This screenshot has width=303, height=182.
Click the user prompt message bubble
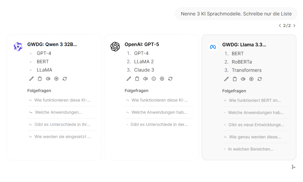236,14
